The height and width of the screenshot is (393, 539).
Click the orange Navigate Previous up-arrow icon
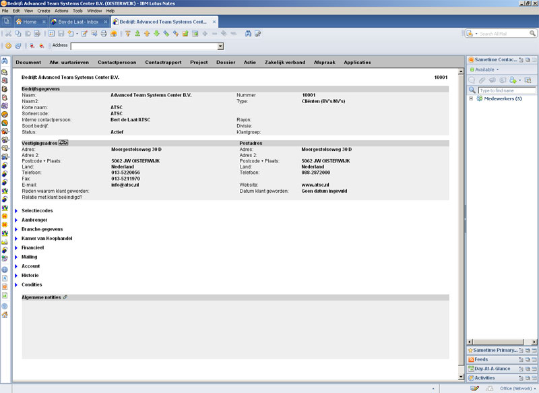pyautogui.click(x=147, y=34)
